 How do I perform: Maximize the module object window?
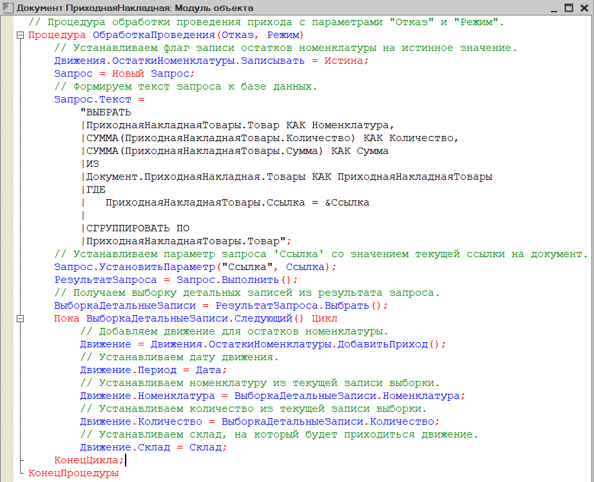pos(569,8)
